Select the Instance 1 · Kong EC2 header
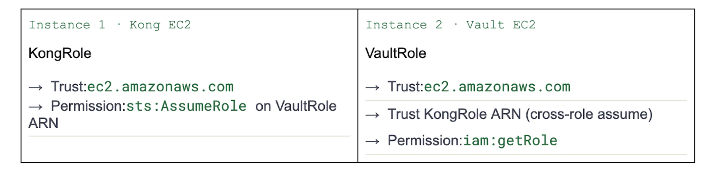The width and height of the screenshot is (719, 176). click(x=110, y=25)
